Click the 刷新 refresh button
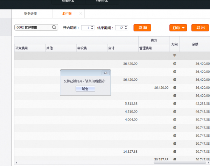Viewport: 210px width, 166px height. [x=145, y=28]
